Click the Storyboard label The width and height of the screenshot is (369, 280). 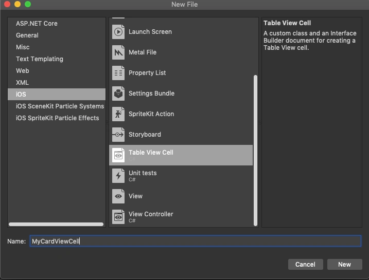click(x=145, y=135)
